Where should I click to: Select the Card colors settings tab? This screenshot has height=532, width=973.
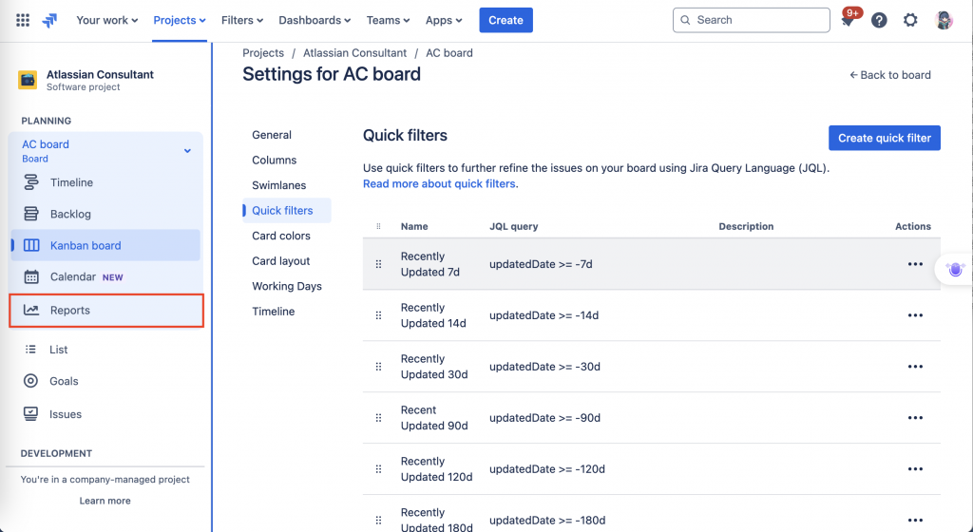coord(281,236)
